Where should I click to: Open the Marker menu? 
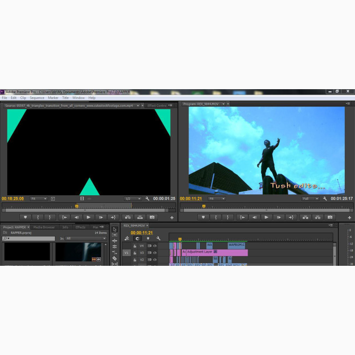pos(53,98)
